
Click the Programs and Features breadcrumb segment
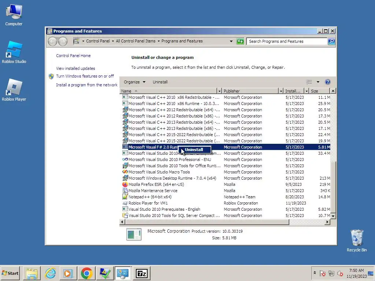[x=182, y=41]
